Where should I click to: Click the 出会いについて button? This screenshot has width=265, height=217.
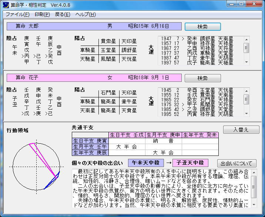(237, 163)
